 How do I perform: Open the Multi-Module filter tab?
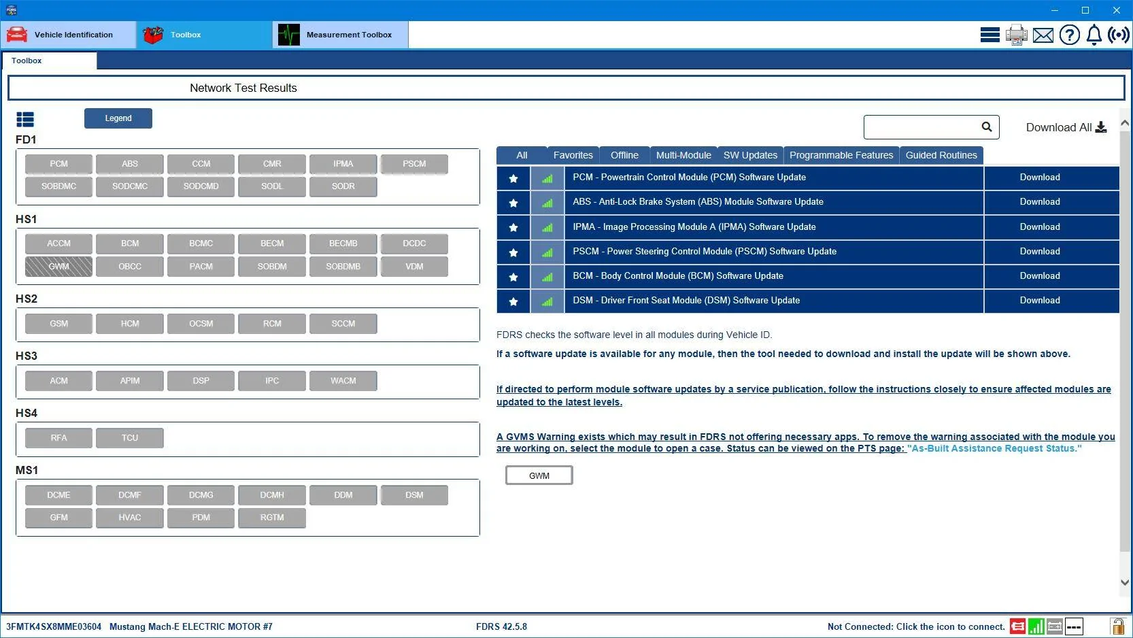click(x=683, y=155)
